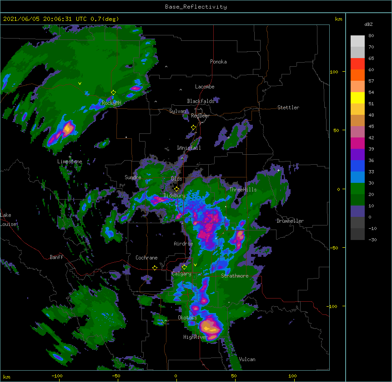Click the RockyMH label
The height and width of the screenshot is (382, 392).
click(111, 103)
